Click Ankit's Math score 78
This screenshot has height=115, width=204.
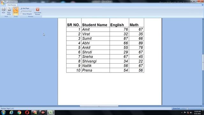tap(141, 48)
